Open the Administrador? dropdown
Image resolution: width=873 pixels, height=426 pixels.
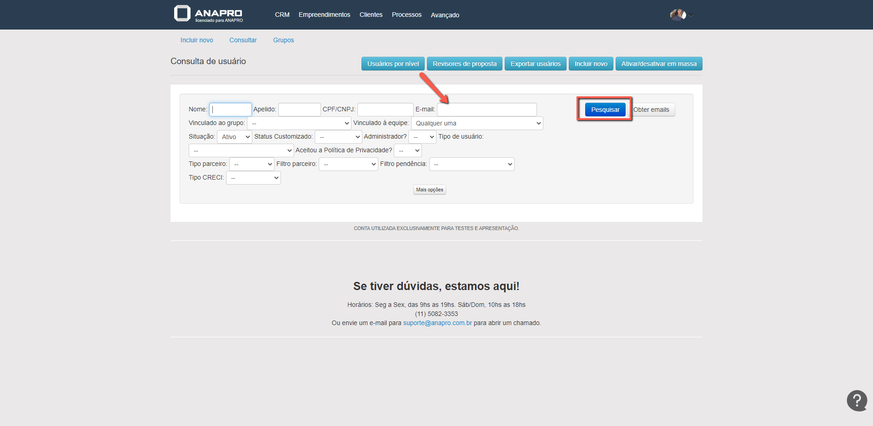click(422, 137)
